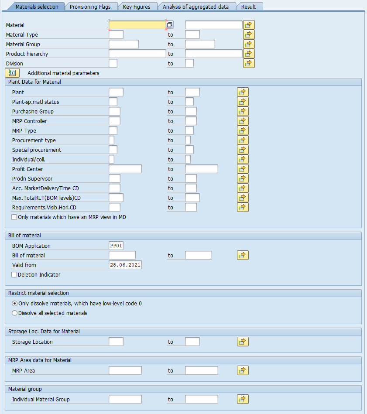Click the BOM Application input field
The width and height of the screenshot is (367, 414).
pyautogui.click(x=116, y=246)
